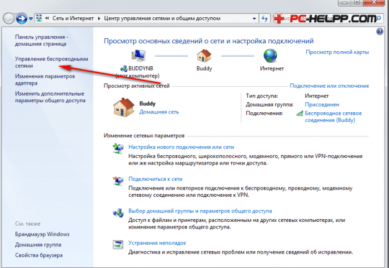This screenshot has height=268, width=389.
Task: Open the help question mark icon
Action: (380, 32)
